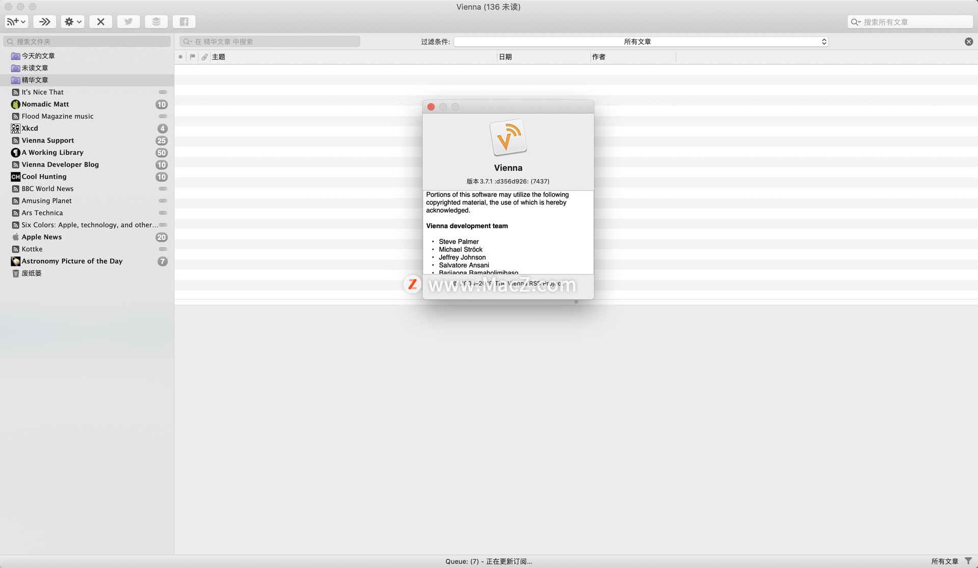Open the gear action menu in toolbar
Viewport: 978px width, 568px height.
pyautogui.click(x=73, y=21)
